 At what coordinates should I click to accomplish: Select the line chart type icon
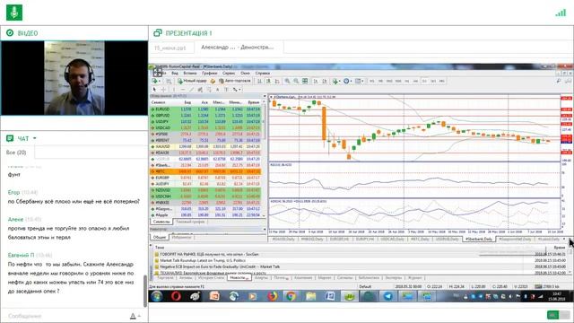[x=277, y=81]
